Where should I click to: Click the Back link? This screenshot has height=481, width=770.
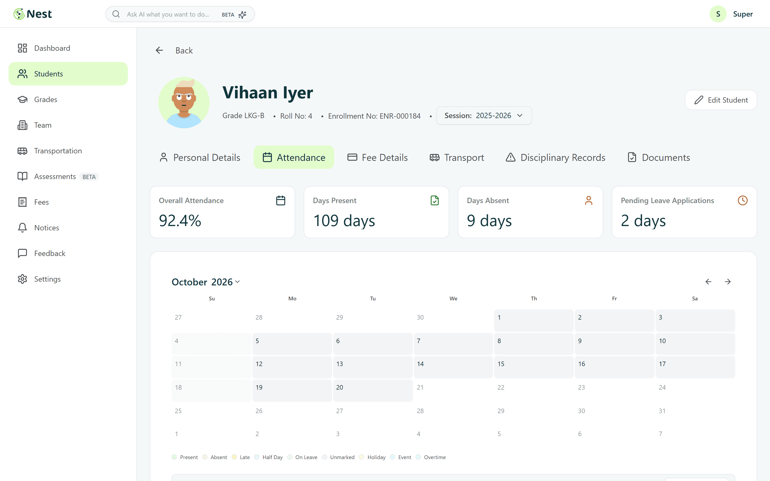[184, 50]
